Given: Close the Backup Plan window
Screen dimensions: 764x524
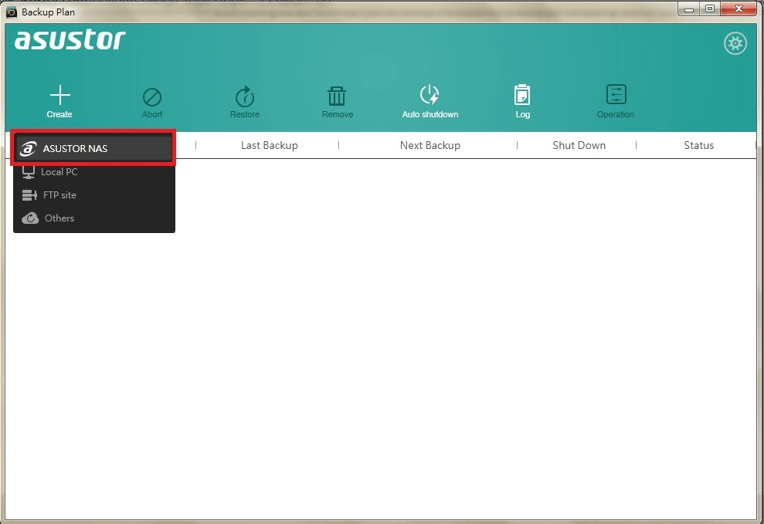Looking at the screenshot, I should tap(739, 9).
